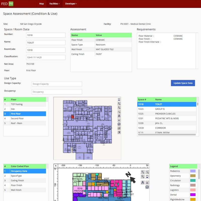Click the room Name input field
The height and width of the screenshot is (201, 201).
[x=46, y=43]
